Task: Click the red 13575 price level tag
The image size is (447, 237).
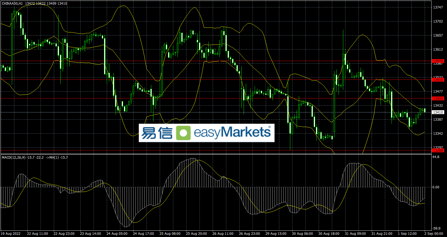Action: 438,61
